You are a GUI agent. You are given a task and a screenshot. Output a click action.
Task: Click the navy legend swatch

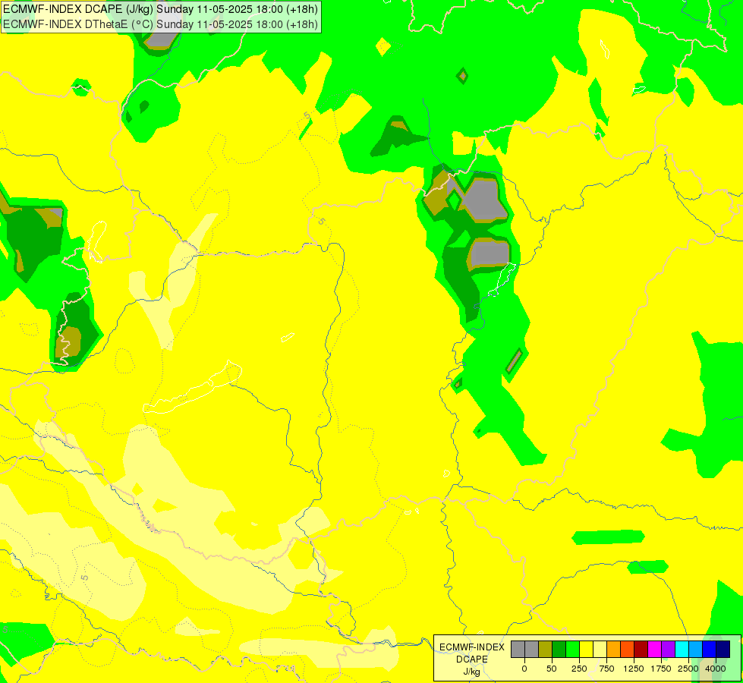click(723, 649)
